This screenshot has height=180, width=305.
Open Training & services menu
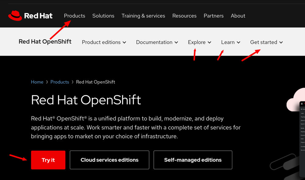pyautogui.click(x=143, y=16)
